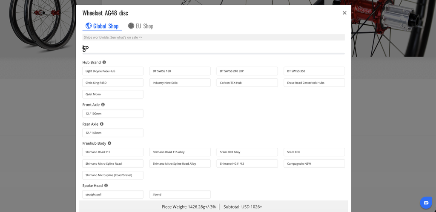Select Shimano Road 11S freehub
Viewport: 436px width, 212px height.
click(113, 152)
